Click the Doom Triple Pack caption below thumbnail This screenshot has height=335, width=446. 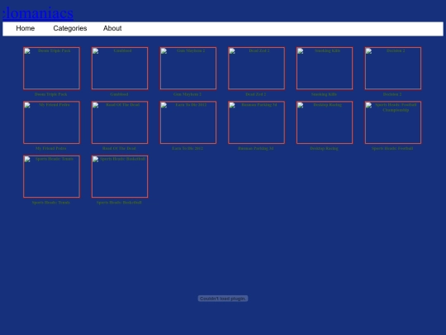(x=51, y=94)
